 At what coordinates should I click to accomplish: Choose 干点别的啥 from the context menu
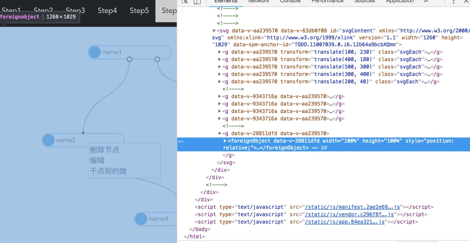click(108, 171)
